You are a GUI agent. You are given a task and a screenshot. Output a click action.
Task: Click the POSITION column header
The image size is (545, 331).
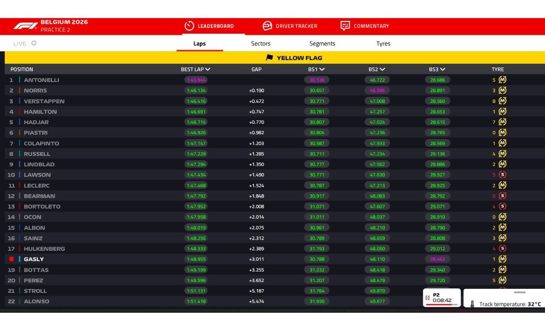(x=22, y=69)
